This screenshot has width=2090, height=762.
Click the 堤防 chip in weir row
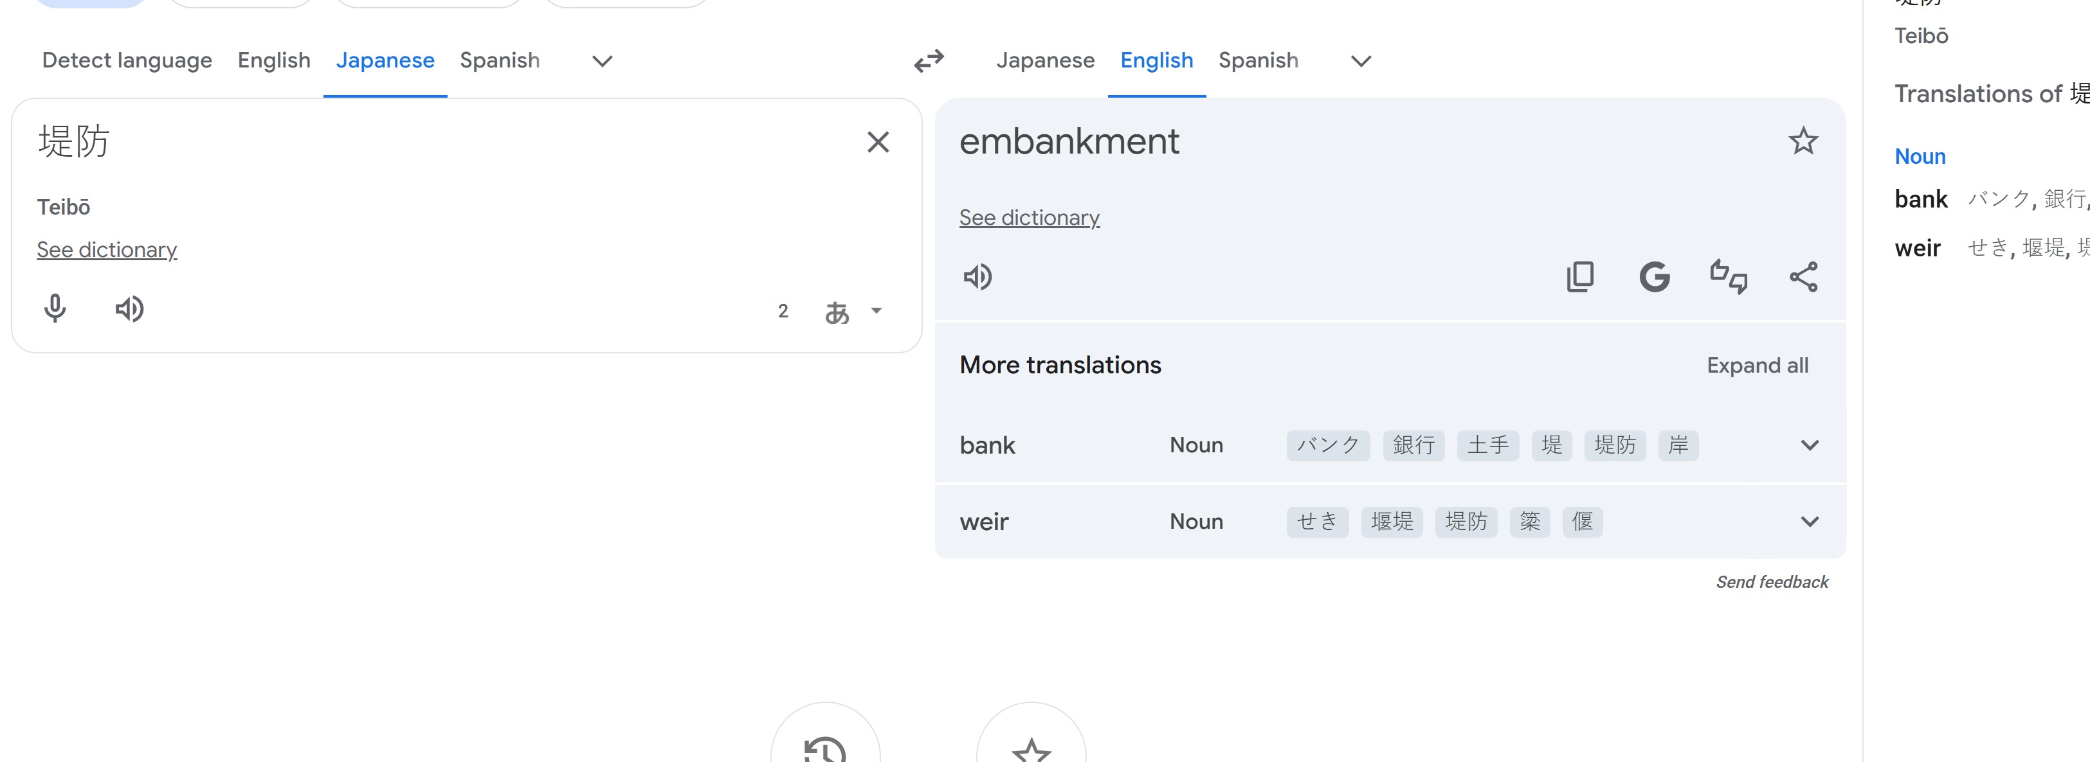(1466, 521)
